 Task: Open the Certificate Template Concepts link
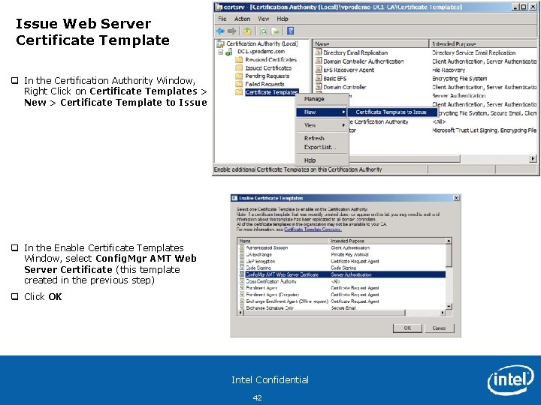(x=313, y=229)
